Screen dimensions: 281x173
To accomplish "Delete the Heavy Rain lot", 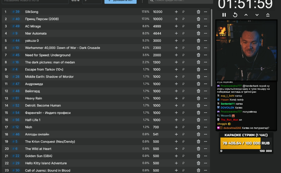I will tap(198, 98).
